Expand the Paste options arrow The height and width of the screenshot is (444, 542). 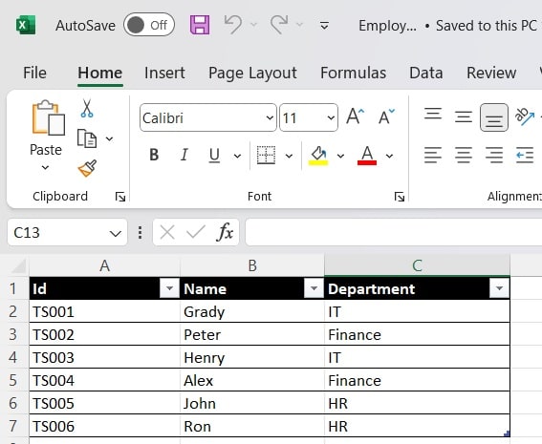click(x=45, y=168)
